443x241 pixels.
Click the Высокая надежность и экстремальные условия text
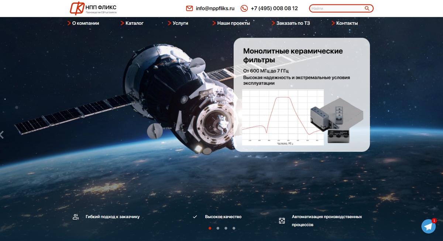296,80
